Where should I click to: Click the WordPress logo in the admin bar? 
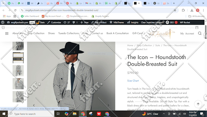(x=3, y=22)
